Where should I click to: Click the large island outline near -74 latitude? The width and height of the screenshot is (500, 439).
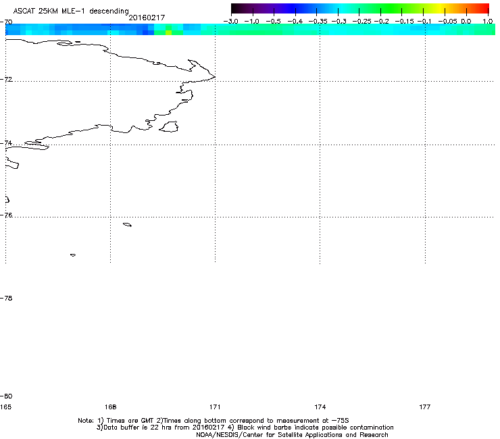(x=169, y=126)
